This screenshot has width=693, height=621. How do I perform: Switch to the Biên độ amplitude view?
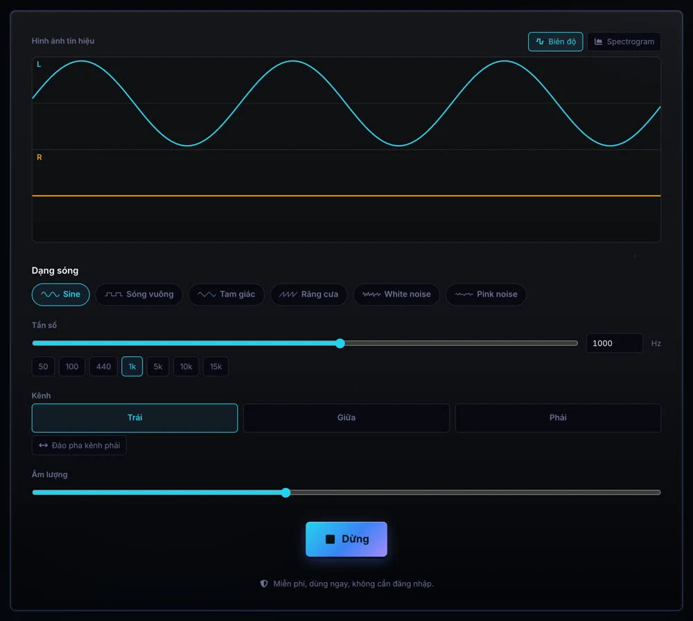tap(555, 42)
